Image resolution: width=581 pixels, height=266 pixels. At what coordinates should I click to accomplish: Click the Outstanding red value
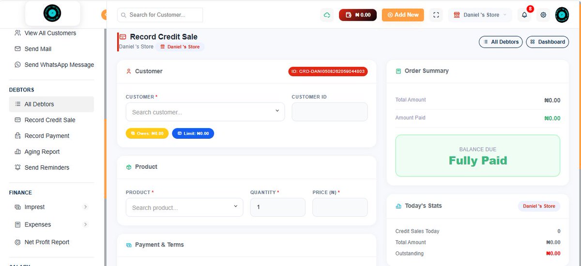coord(553,253)
